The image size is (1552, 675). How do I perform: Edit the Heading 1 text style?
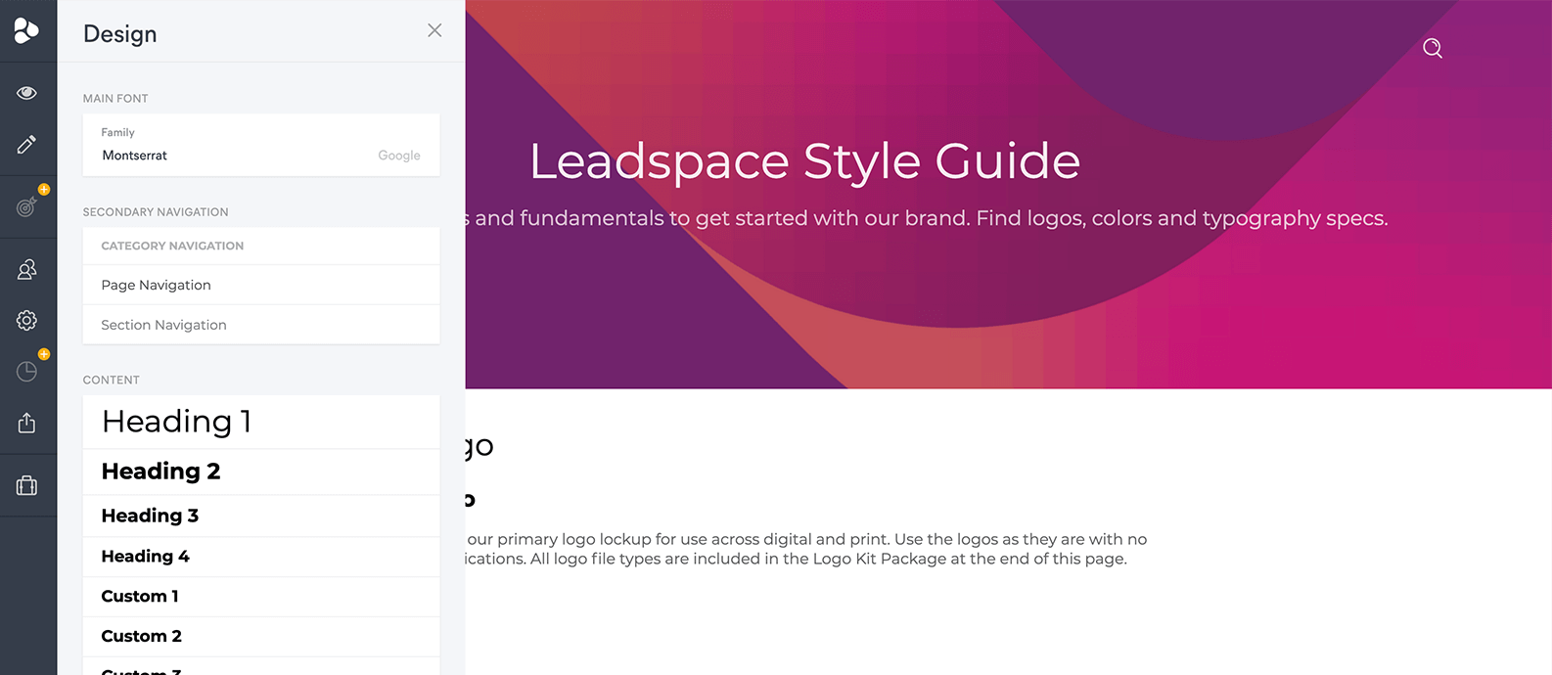261,422
